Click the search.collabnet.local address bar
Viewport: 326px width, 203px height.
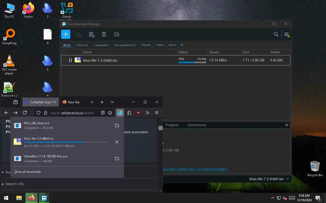(x=72, y=113)
